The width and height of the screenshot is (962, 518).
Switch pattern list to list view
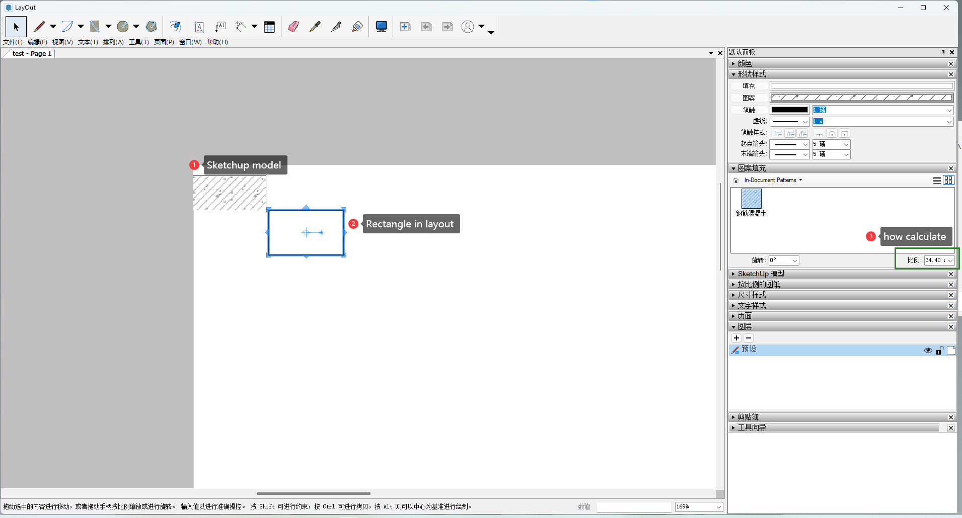pyautogui.click(x=937, y=180)
